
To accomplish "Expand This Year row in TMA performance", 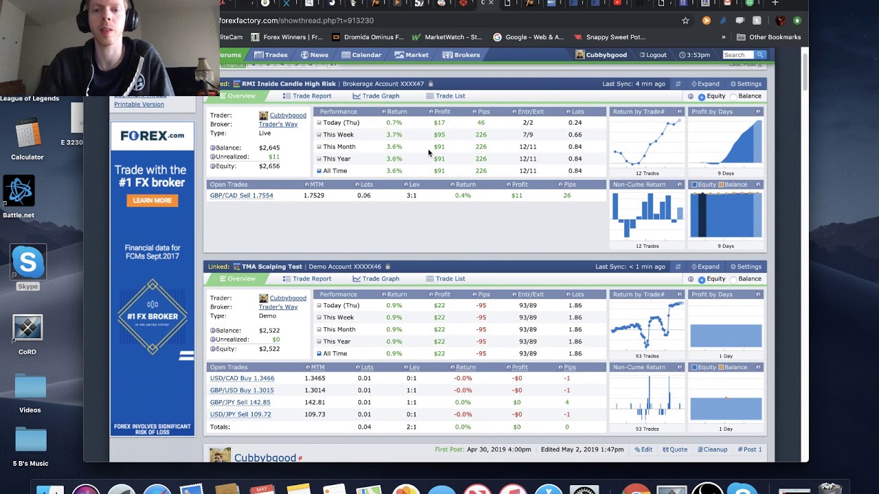I will click(319, 342).
